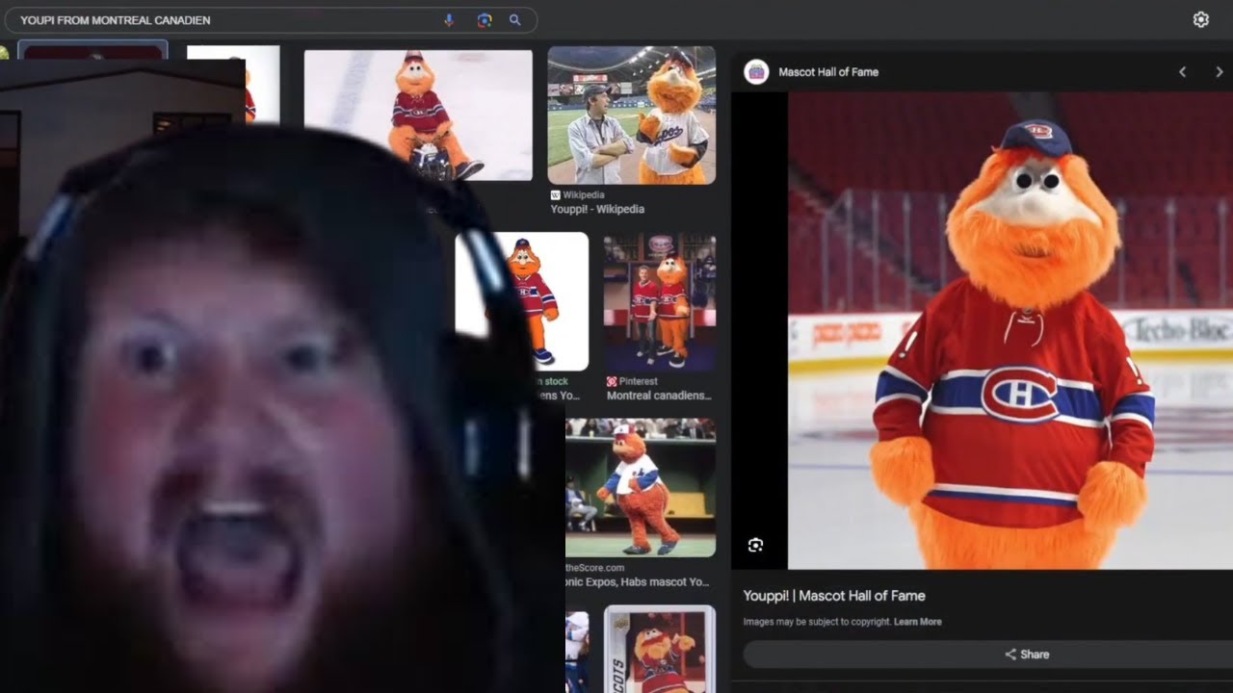Open the Youppi trading card thumbnail
This screenshot has height=693, width=1233.
pos(660,650)
